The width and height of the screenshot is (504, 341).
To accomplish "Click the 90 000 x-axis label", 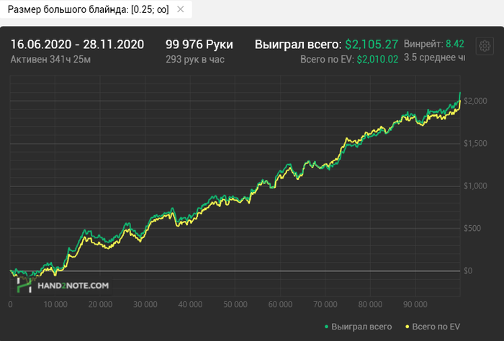I will [x=415, y=304].
